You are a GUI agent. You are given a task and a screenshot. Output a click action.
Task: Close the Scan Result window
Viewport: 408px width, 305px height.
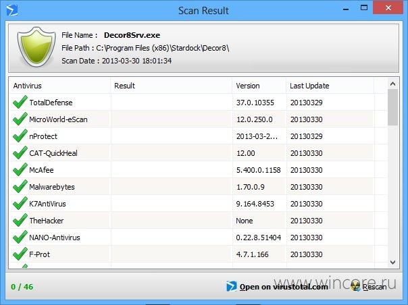click(388, 8)
